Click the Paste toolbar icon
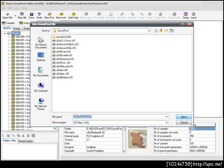The height and width of the screenshot is (168, 224). pos(150,16)
